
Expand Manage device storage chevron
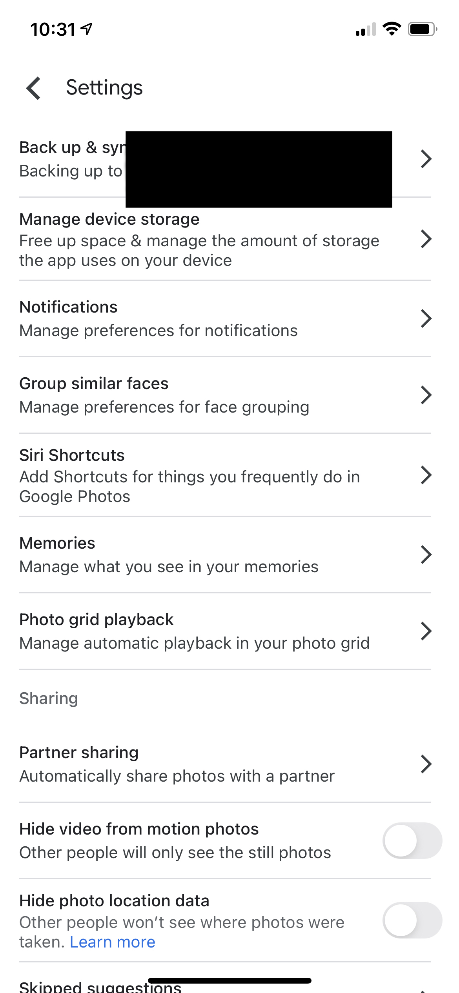426,239
